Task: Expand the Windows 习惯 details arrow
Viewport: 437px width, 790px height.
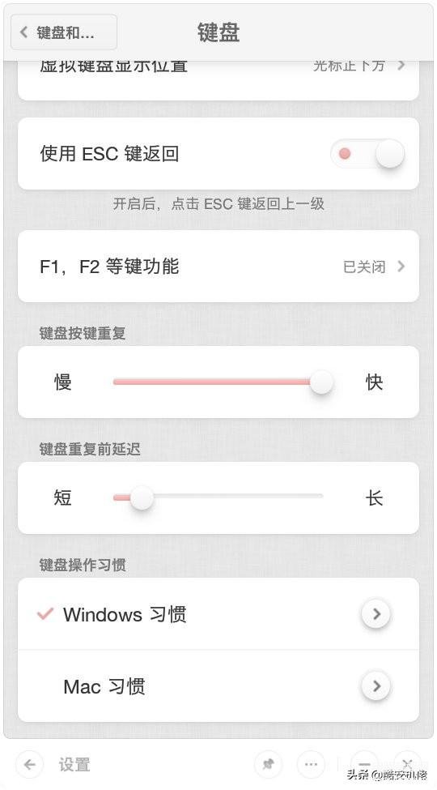Action: click(x=376, y=614)
